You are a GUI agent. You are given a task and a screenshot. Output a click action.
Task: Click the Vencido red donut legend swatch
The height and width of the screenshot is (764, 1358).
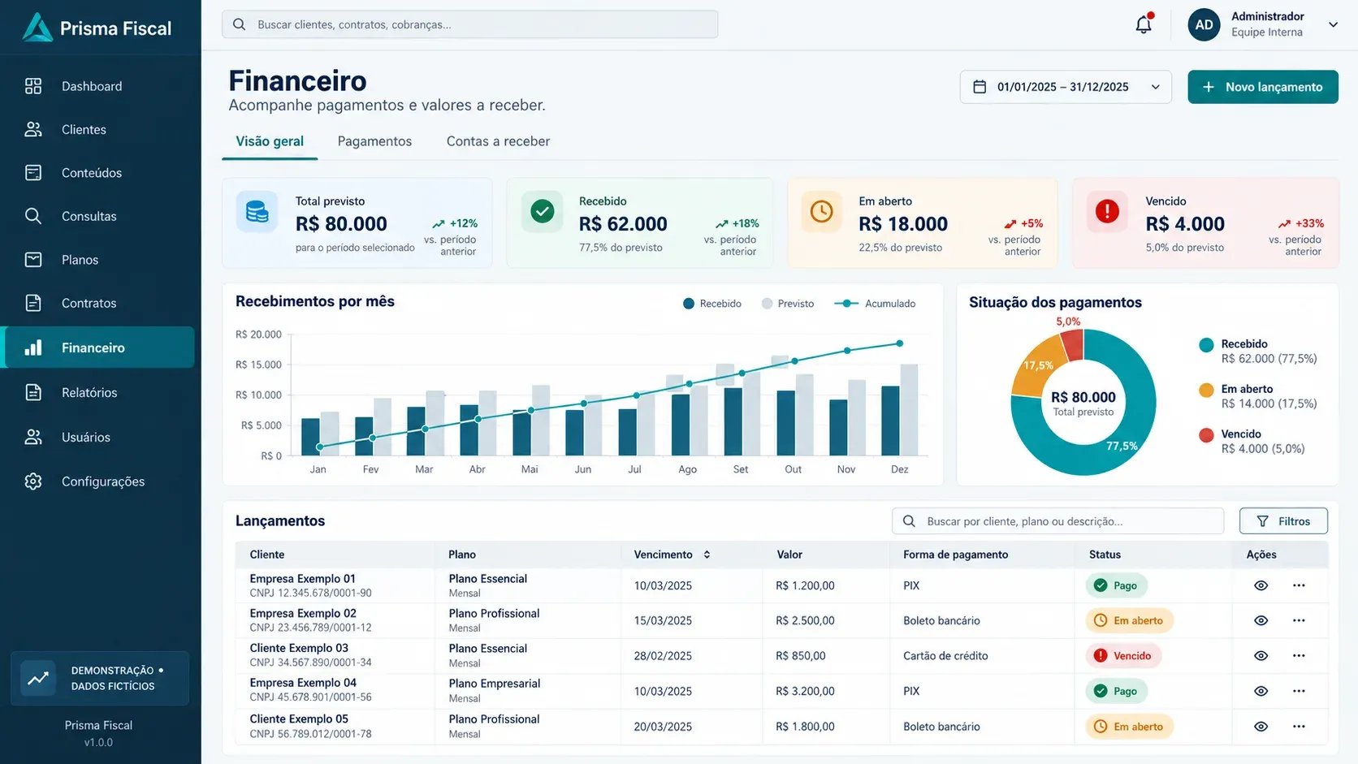click(x=1206, y=435)
